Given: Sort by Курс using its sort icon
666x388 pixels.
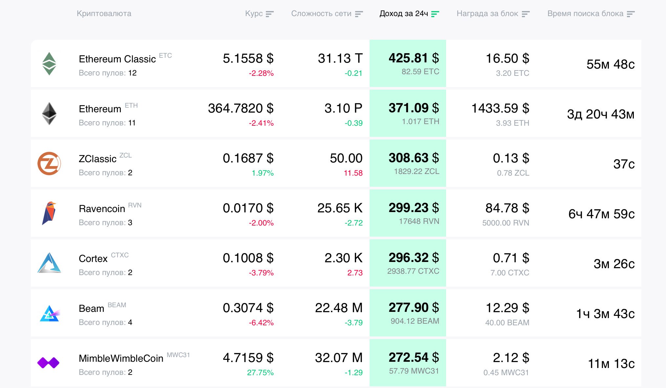Looking at the screenshot, I should (x=269, y=14).
